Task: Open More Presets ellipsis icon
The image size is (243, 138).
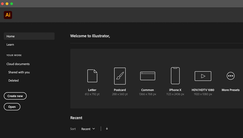Action: point(231,76)
